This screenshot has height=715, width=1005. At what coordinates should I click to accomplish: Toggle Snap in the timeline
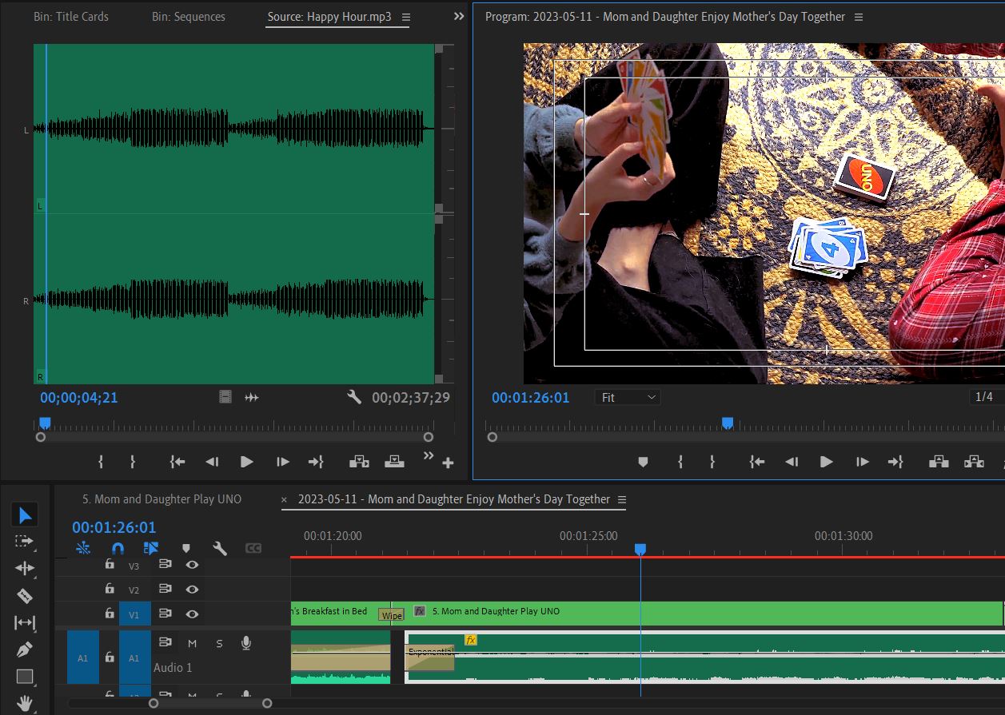(x=118, y=548)
